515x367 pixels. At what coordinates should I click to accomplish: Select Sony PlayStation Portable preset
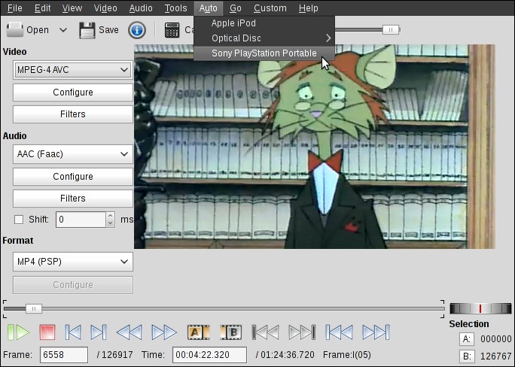point(264,53)
